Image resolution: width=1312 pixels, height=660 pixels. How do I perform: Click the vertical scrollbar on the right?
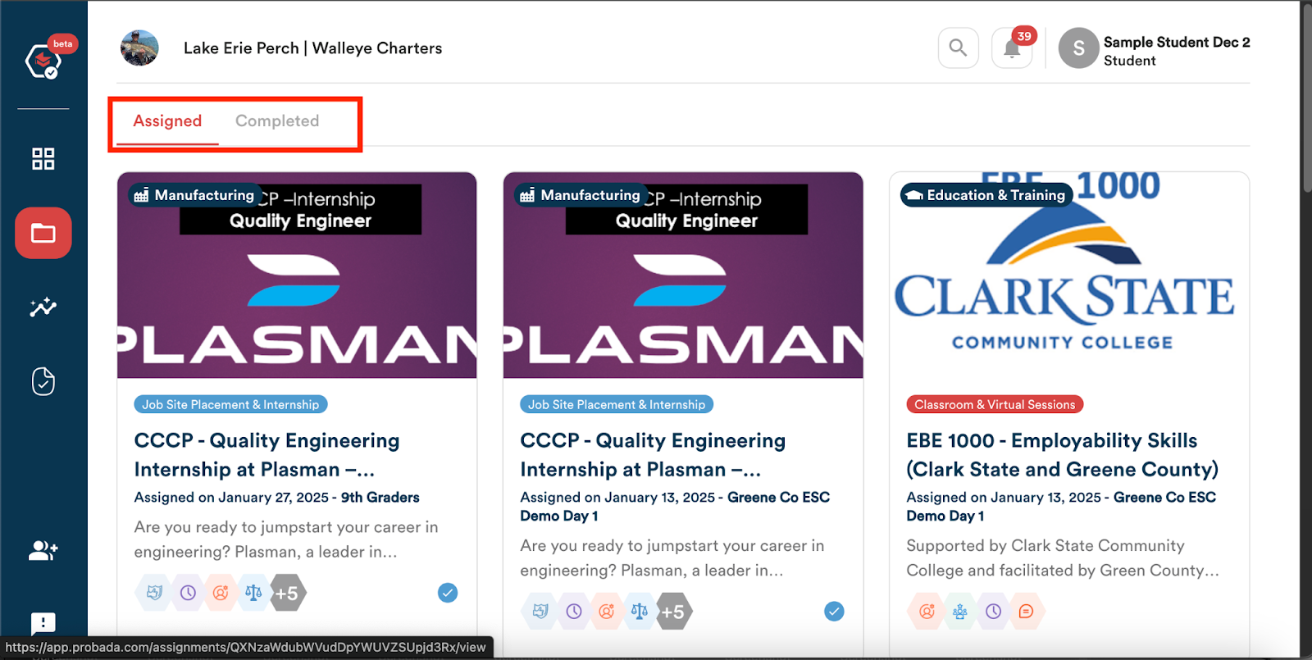click(x=1306, y=98)
